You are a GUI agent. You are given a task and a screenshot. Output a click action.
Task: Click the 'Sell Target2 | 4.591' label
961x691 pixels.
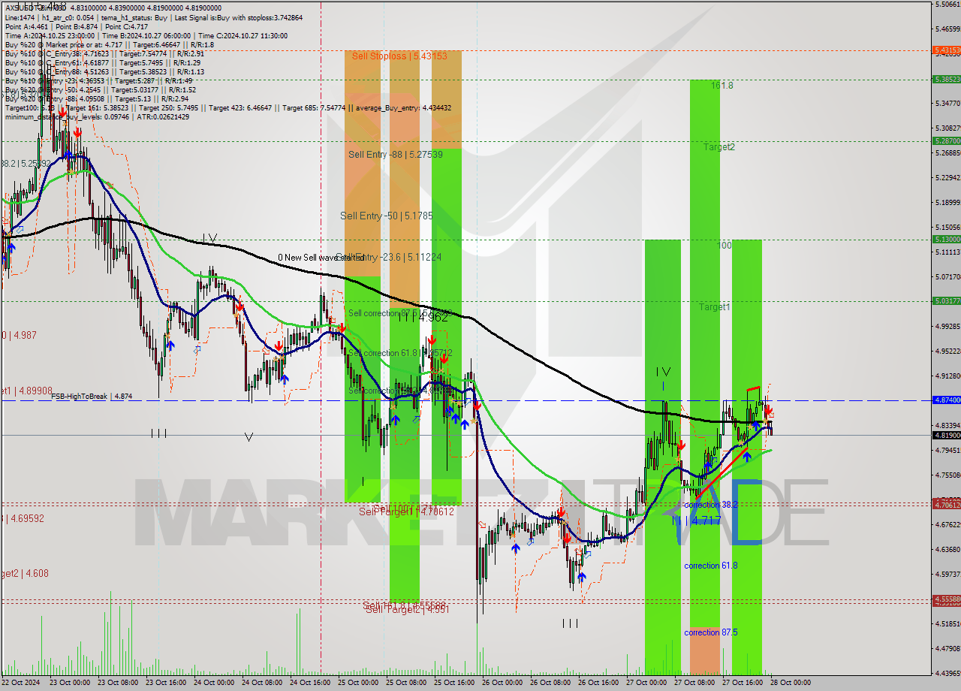[407, 610]
